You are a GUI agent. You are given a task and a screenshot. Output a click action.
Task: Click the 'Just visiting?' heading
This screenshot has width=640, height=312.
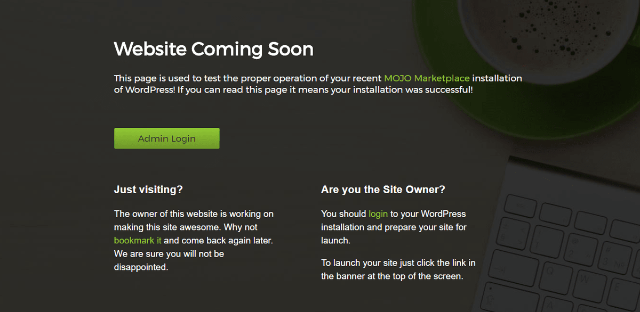148,190
